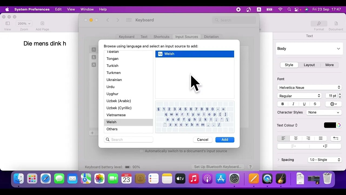Expand the Spacing section
Screen dimensions: 346x195
click(x=278, y=160)
